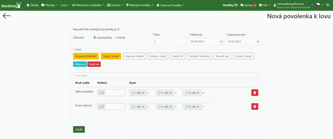The height and width of the screenshot is (139, 333).
Task: Clear the Vystaveno dne date with X icon
Action: [258, 42]
